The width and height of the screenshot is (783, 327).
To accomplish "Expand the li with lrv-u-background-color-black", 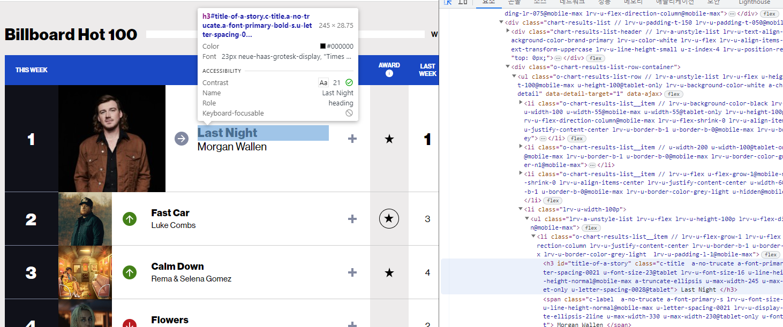I will [x=521, y=103].
